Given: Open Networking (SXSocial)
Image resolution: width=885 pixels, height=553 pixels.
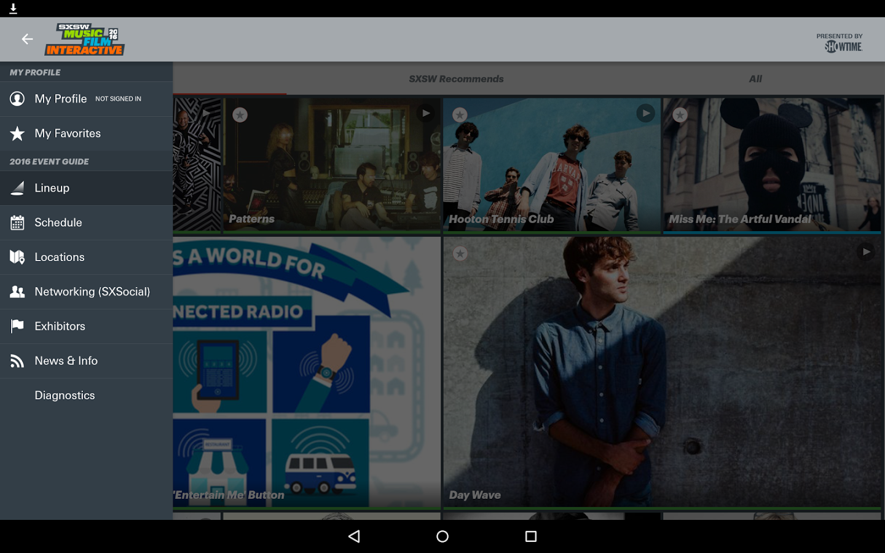Looking at the screenshot, I should (86, 292).
